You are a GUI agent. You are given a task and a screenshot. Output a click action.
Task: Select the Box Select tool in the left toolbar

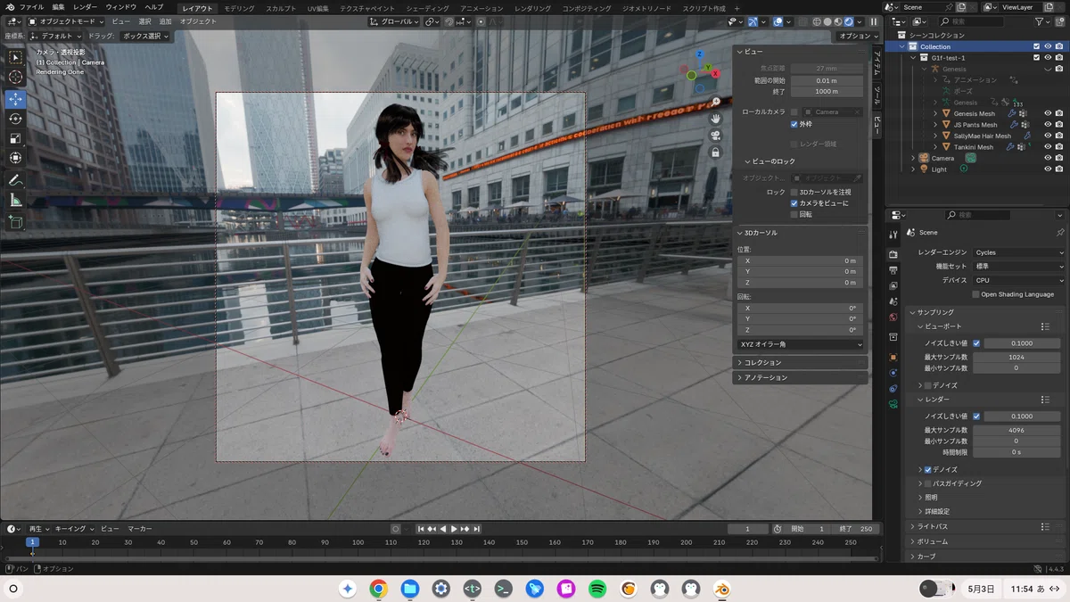[15, 57]
